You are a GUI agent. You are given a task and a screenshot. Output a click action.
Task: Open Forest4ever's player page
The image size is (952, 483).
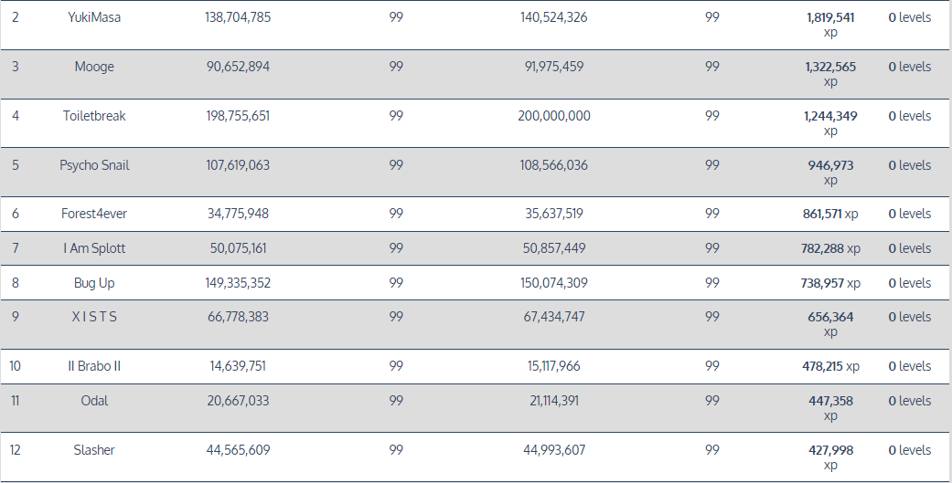pos(94,214)
